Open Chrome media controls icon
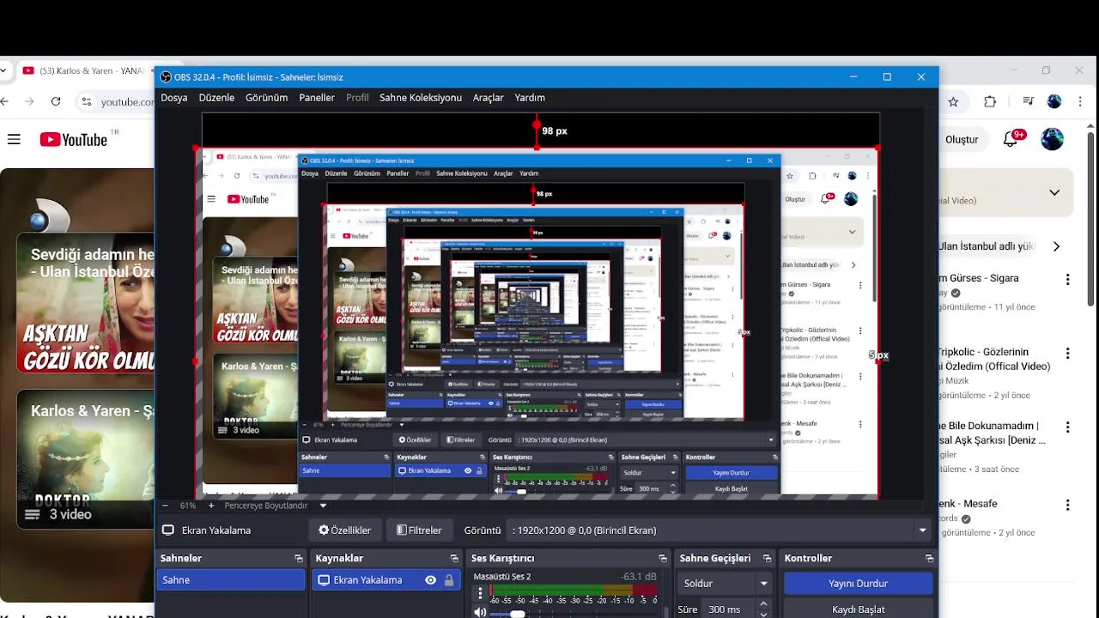Viewport: 1099px width, 618px height. point(1028,101)
